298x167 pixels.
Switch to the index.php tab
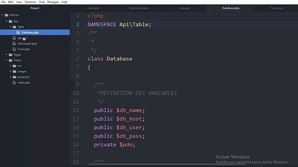click(93, 8)
